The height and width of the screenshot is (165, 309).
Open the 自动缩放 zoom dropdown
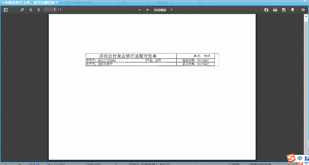coord(163,10)
